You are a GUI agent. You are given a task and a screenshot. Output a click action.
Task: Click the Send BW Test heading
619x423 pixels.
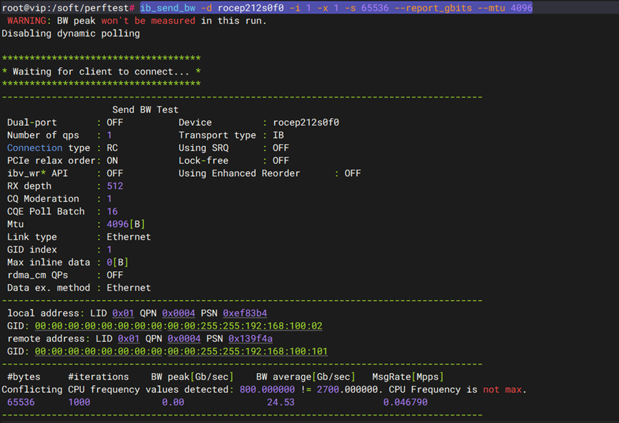point(145,110)
